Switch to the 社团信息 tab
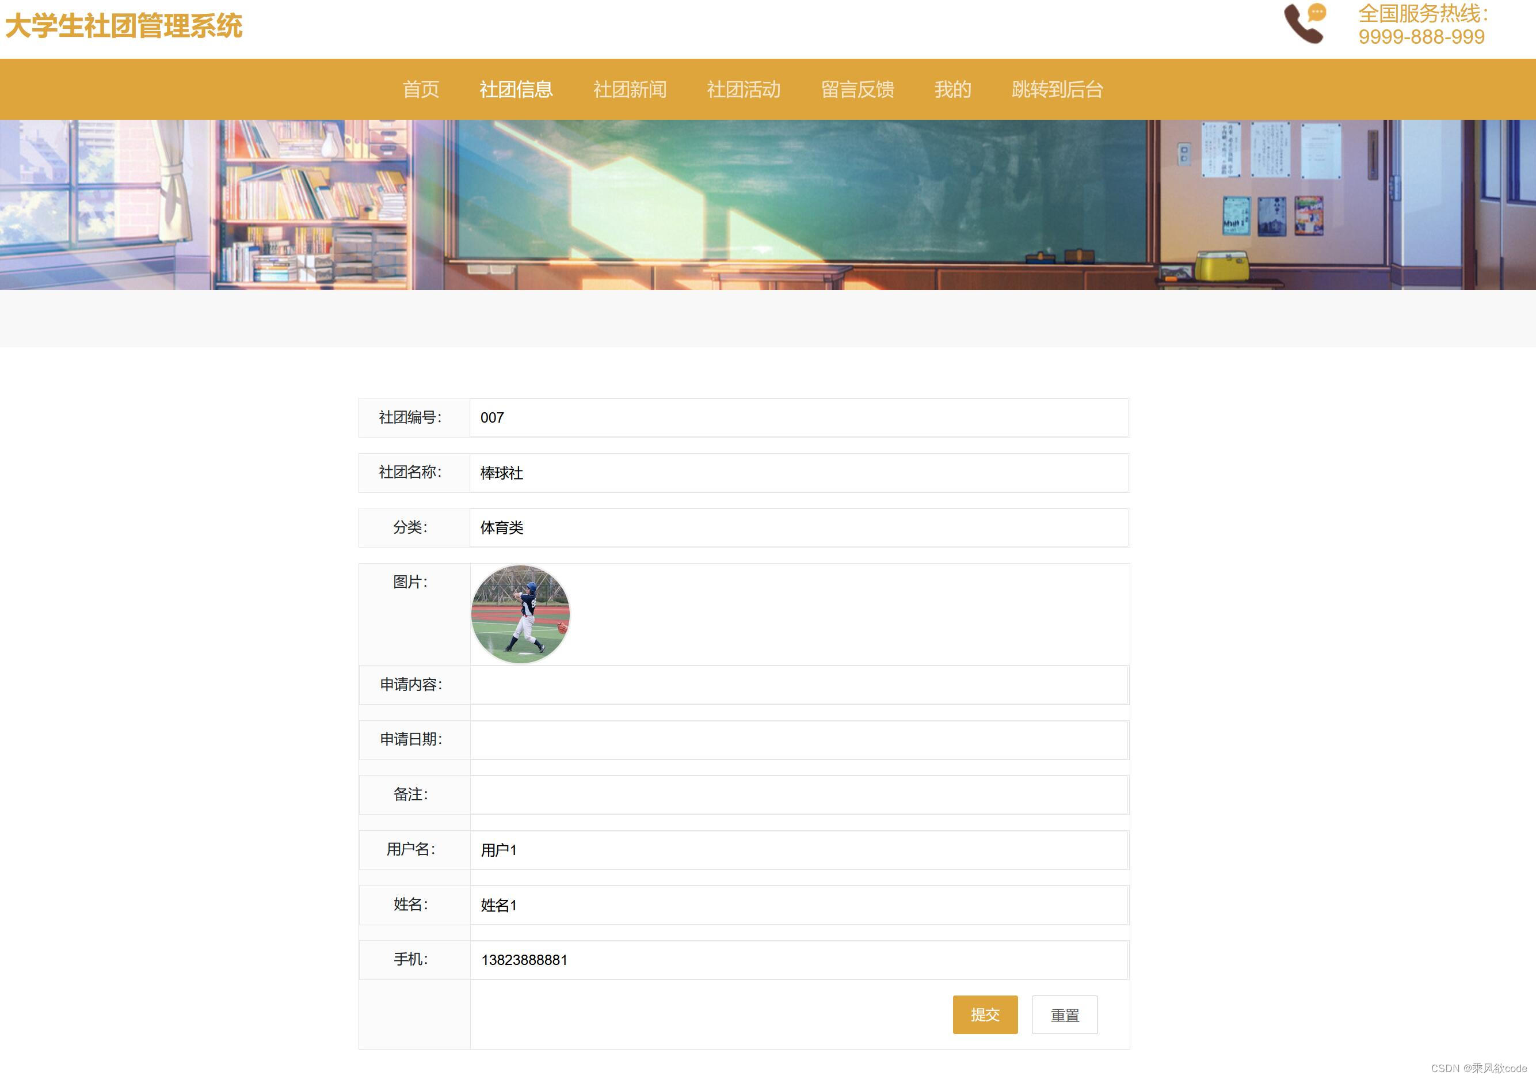This screenshot has width=1536, height=1079. [516, 89]
